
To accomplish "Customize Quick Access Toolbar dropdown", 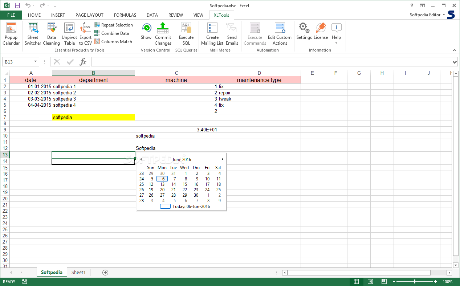I will (55, 6).
